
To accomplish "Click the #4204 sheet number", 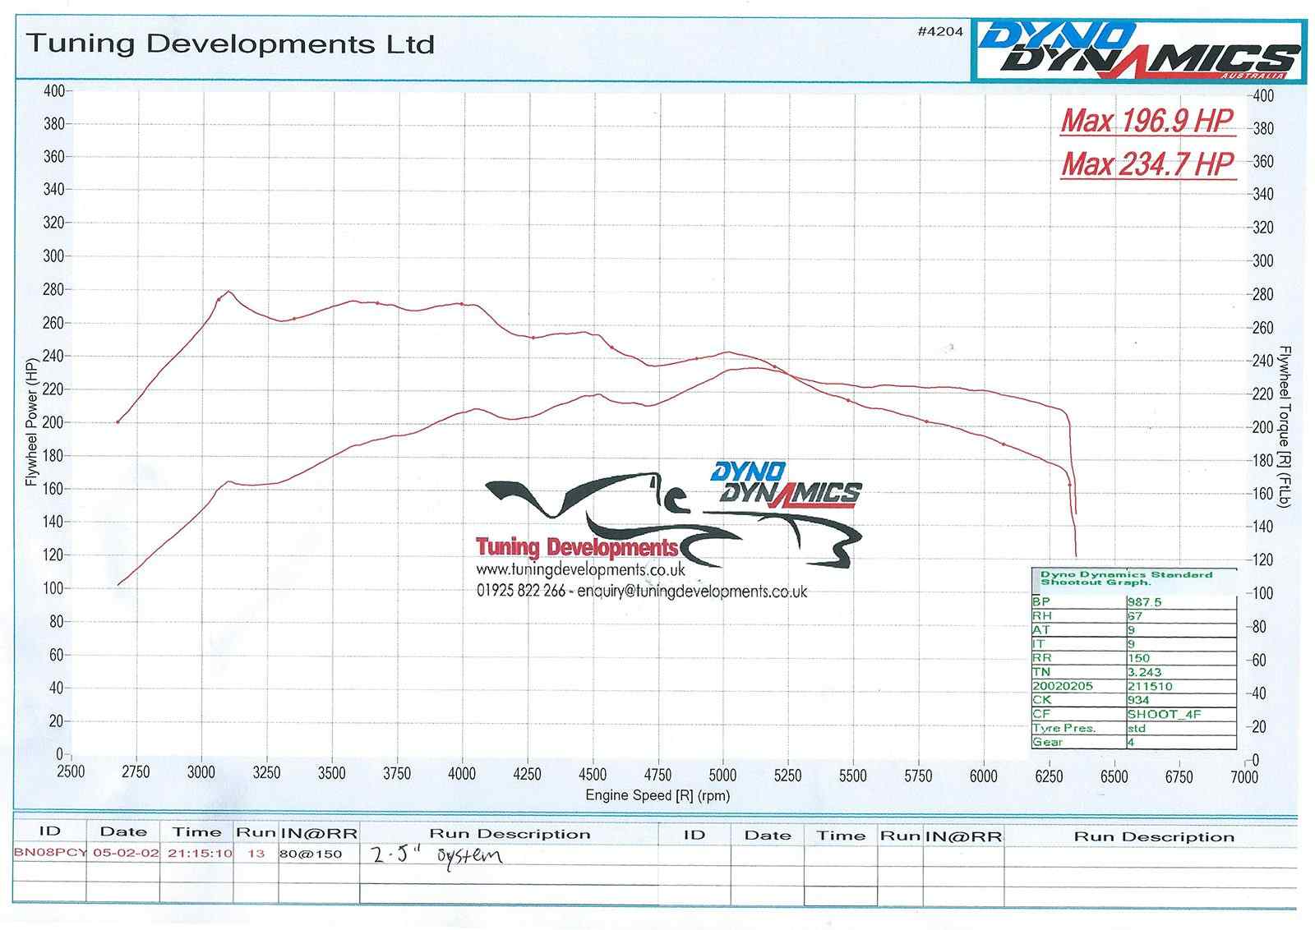I will tap(939, 32).
